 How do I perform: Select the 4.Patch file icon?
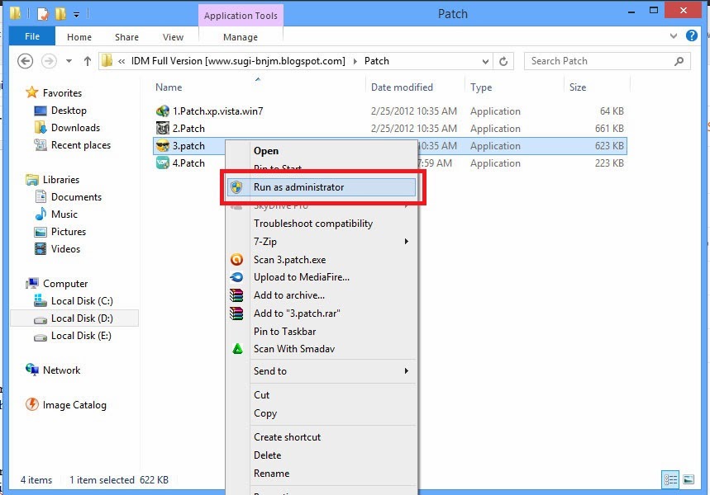point(163,163)
